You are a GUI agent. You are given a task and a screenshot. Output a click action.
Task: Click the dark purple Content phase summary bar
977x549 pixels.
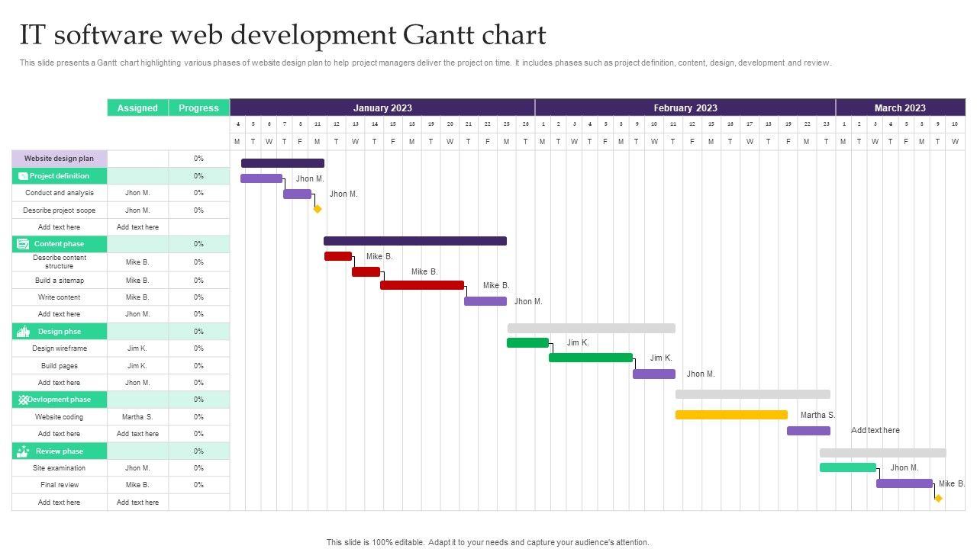coord(415,241)
